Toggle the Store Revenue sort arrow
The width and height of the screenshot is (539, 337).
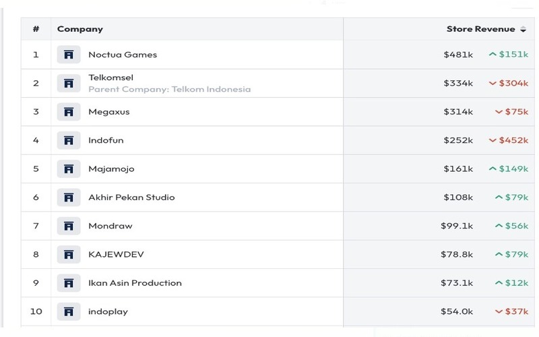523,29
